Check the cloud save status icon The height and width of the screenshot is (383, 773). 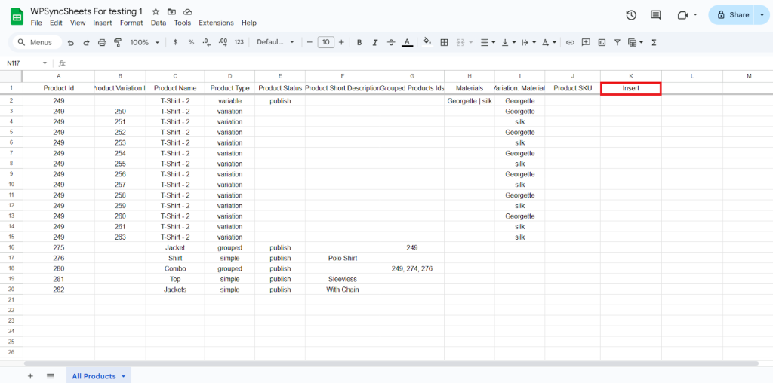[x=187, y=11]
